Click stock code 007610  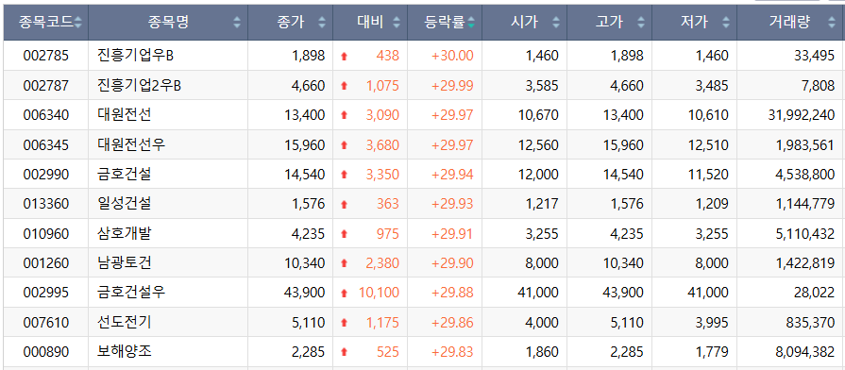click(x=46, y=322)
